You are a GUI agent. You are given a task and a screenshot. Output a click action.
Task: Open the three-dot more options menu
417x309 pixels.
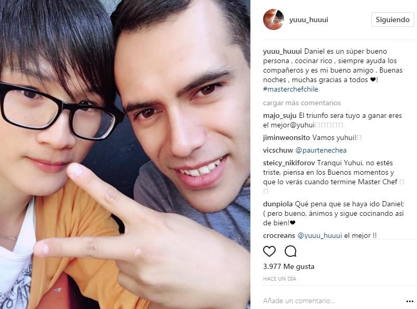tap(410, 301)
